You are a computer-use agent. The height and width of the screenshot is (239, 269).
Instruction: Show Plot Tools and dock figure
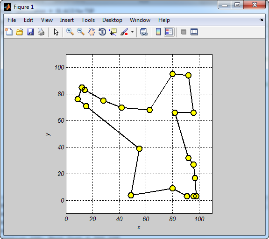coord(194,32)
